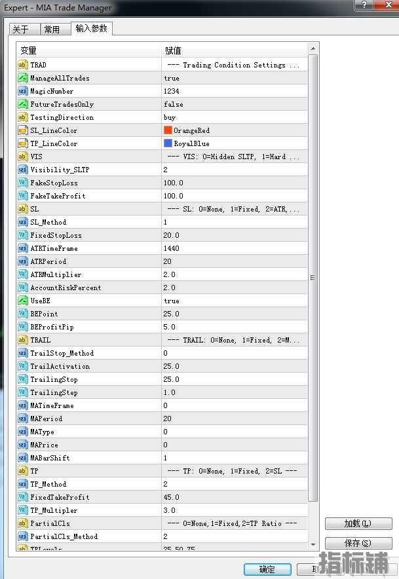This screenshot has width=399, height=579.
Task: Click the 加载(L) load button
Action: [x=358, y=523]
